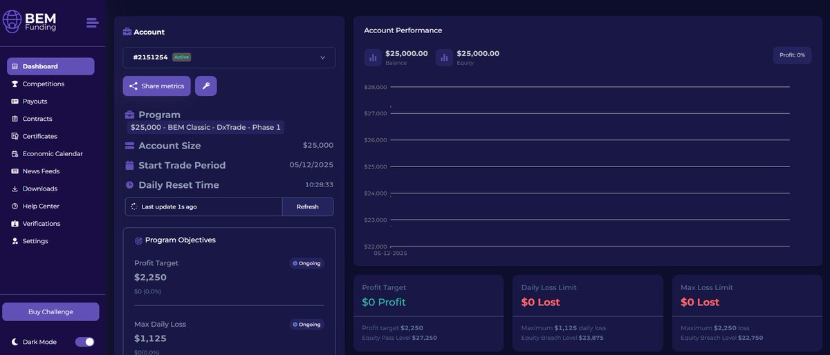Open Dashboard in the sidebar
The height and width of the screenshot is (355, 830).
(50, 66)
